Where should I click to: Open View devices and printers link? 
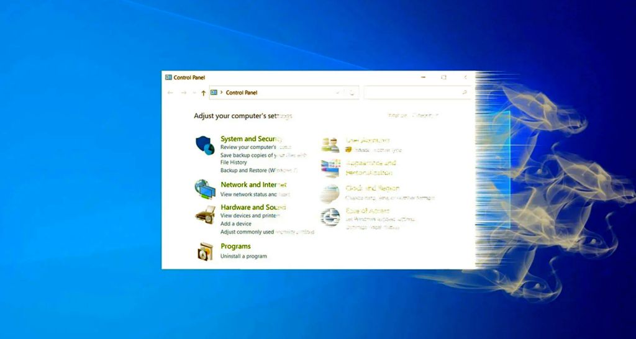(x=250, y=215)
